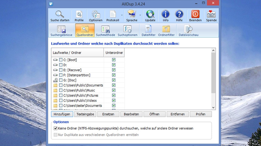
Task: Click the Texteingabe button
Action: [x=85, y=114]
